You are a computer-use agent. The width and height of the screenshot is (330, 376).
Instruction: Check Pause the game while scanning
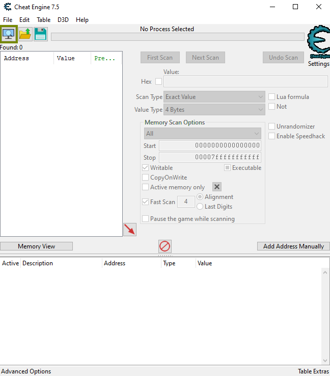tap(145, 219)
